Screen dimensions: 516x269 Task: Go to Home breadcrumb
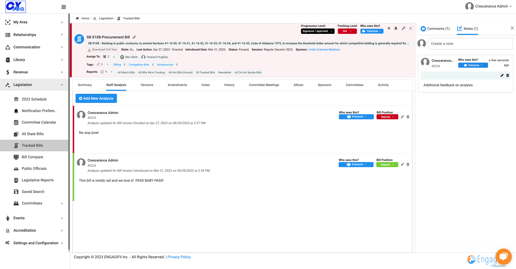coord(85,19)
